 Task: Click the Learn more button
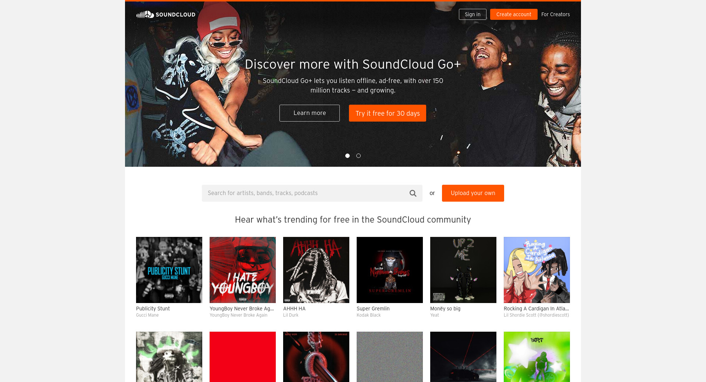(x=310, y=113)
